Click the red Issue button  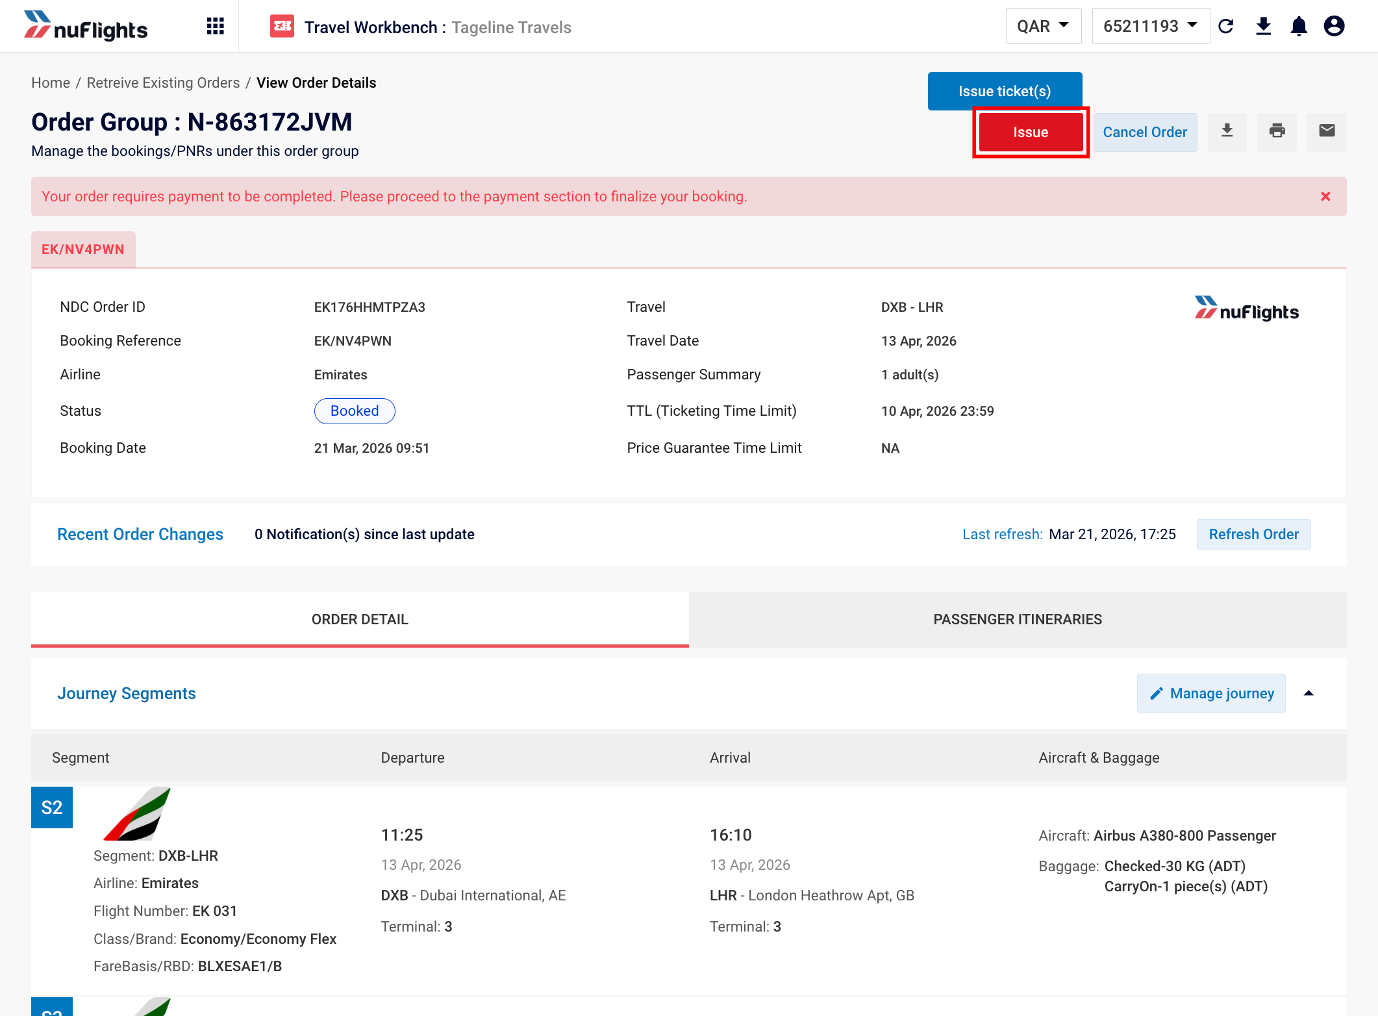coord(1031,132)
